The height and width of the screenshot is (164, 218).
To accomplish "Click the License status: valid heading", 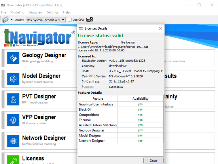I will tap(100, 36).
